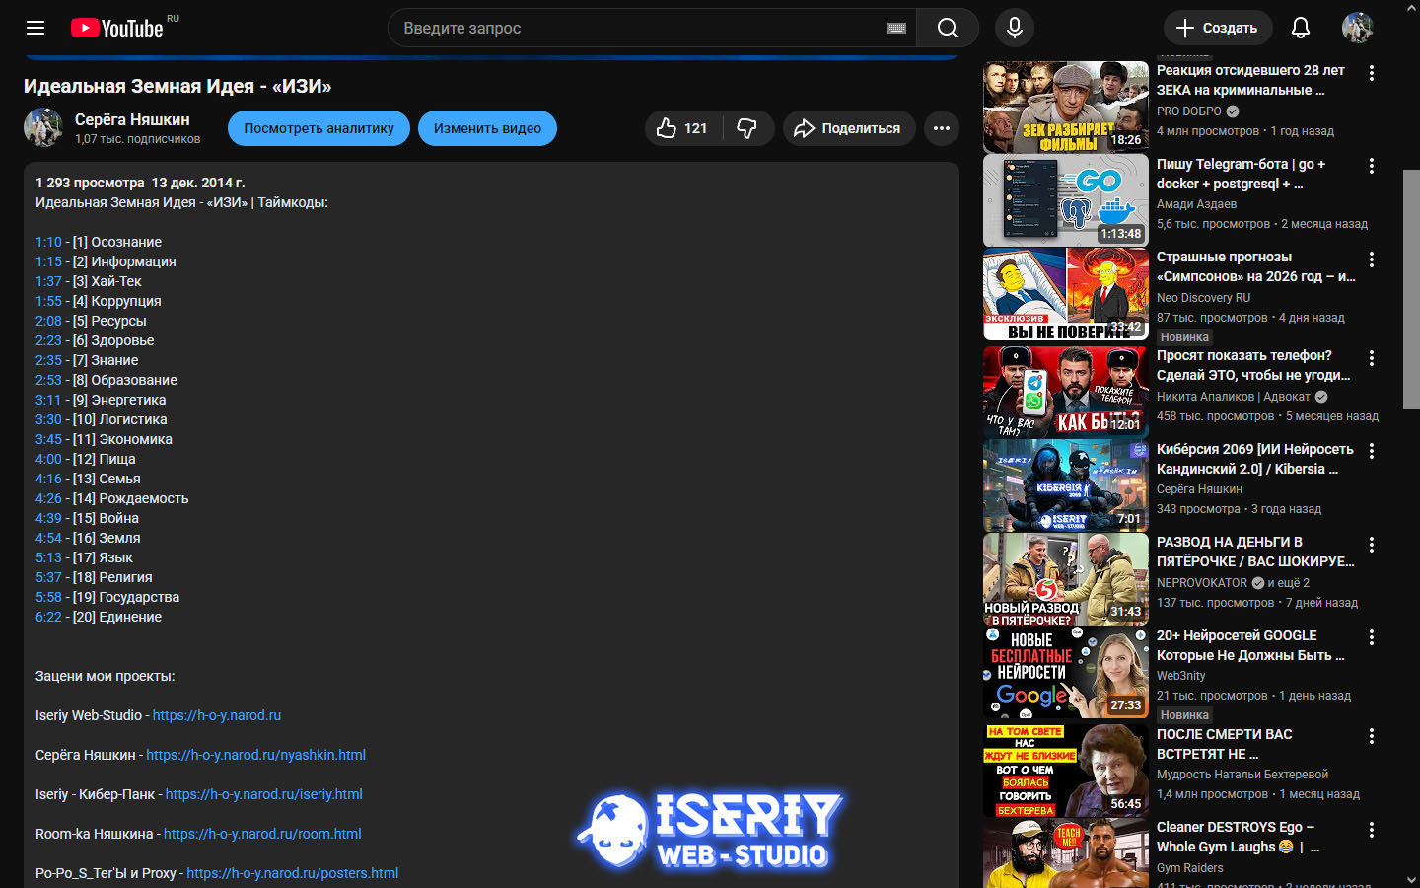The image size is (1420, 888).
Task: Dislike the video with thumbs down
Action: click(x=746, y=128)
